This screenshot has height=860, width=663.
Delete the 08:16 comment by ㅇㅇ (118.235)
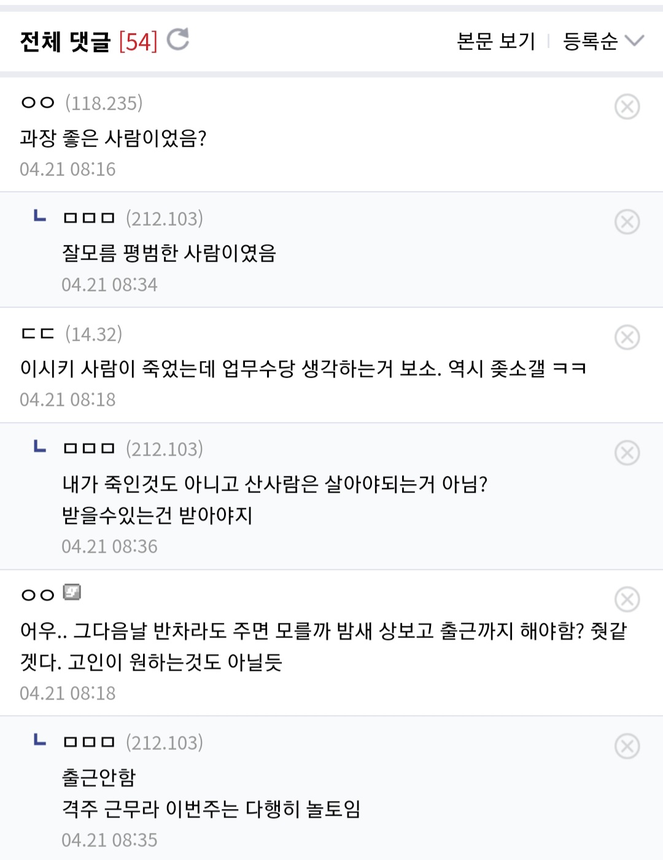click(x=627, y=107)
